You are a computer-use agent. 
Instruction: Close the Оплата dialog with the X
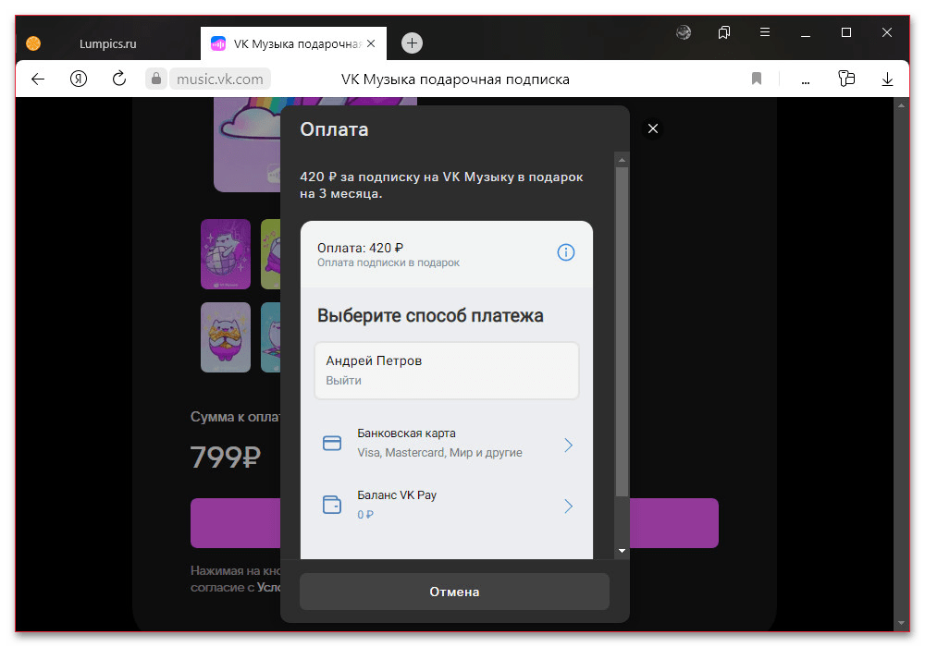(653, 128)
